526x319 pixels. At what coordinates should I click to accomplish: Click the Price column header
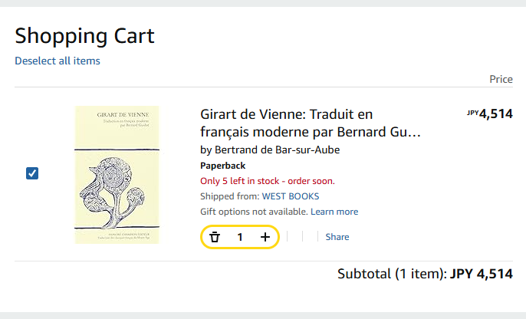pyautogui.click(x=501, y=80)
